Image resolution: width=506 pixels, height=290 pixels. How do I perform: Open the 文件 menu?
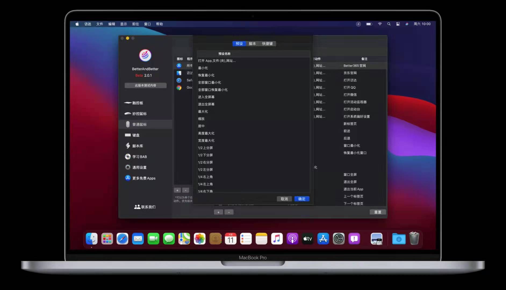coord(100,24)
